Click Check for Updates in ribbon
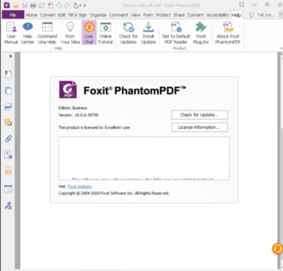Viewport: 283px width, 271px height. tap(128, 33)
